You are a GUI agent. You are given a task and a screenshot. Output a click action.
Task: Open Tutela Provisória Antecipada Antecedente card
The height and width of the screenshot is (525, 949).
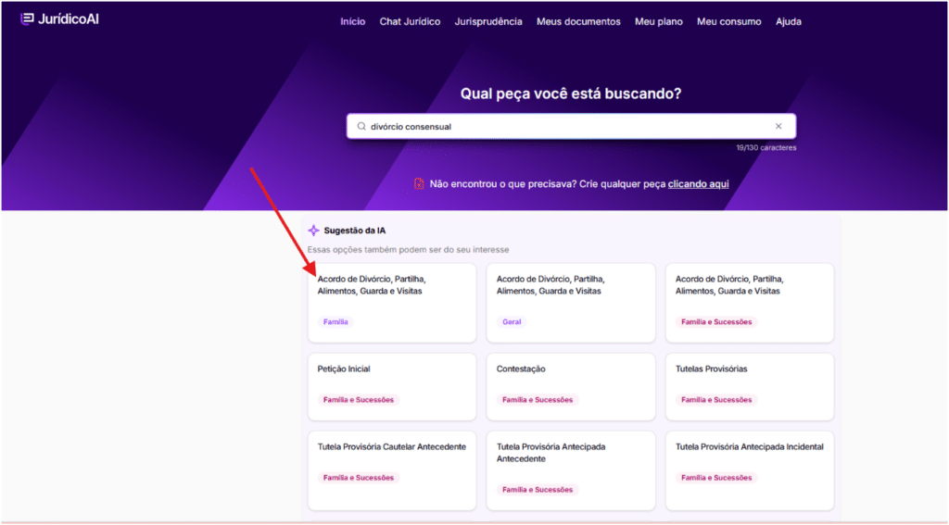point(571,470)
